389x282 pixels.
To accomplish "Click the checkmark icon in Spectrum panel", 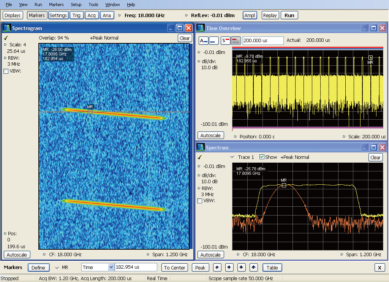I will 200,157.
